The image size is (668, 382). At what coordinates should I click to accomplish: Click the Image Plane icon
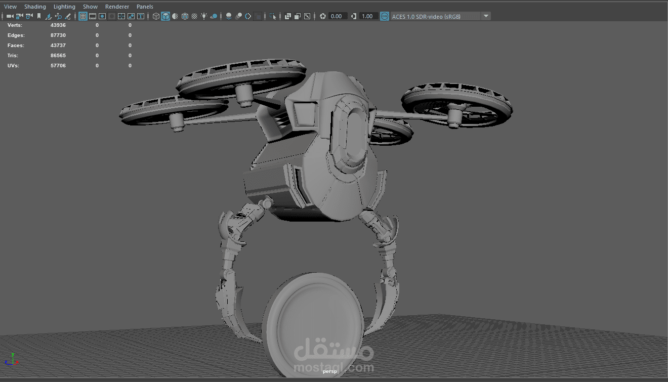point(49,16)
